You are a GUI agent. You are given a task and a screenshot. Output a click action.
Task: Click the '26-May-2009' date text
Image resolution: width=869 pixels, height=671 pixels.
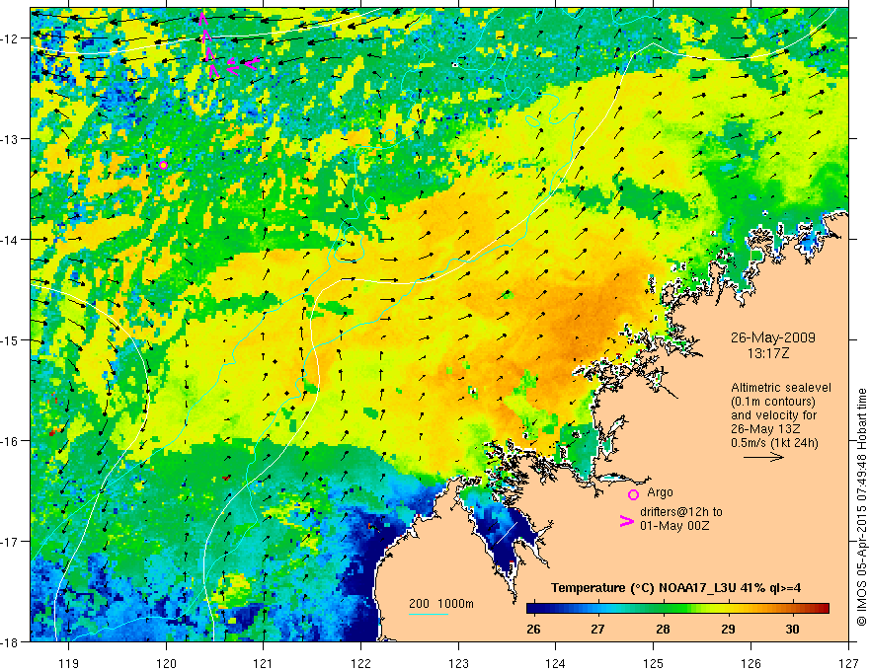click(x=772, y=337)
